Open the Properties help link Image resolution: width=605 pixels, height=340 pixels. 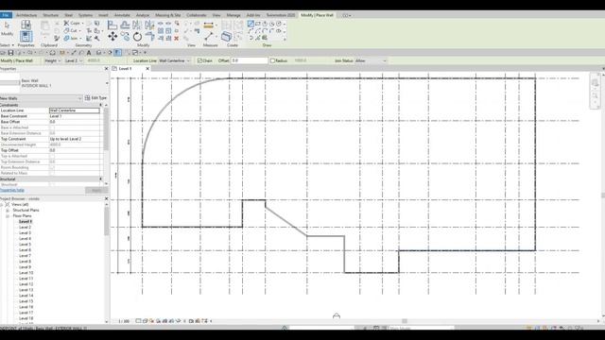click(x=12, y=191)
